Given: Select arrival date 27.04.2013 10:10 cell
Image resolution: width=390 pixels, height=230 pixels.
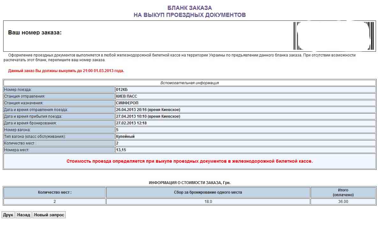Looking at the screenshot, I should tap(148, 116).
